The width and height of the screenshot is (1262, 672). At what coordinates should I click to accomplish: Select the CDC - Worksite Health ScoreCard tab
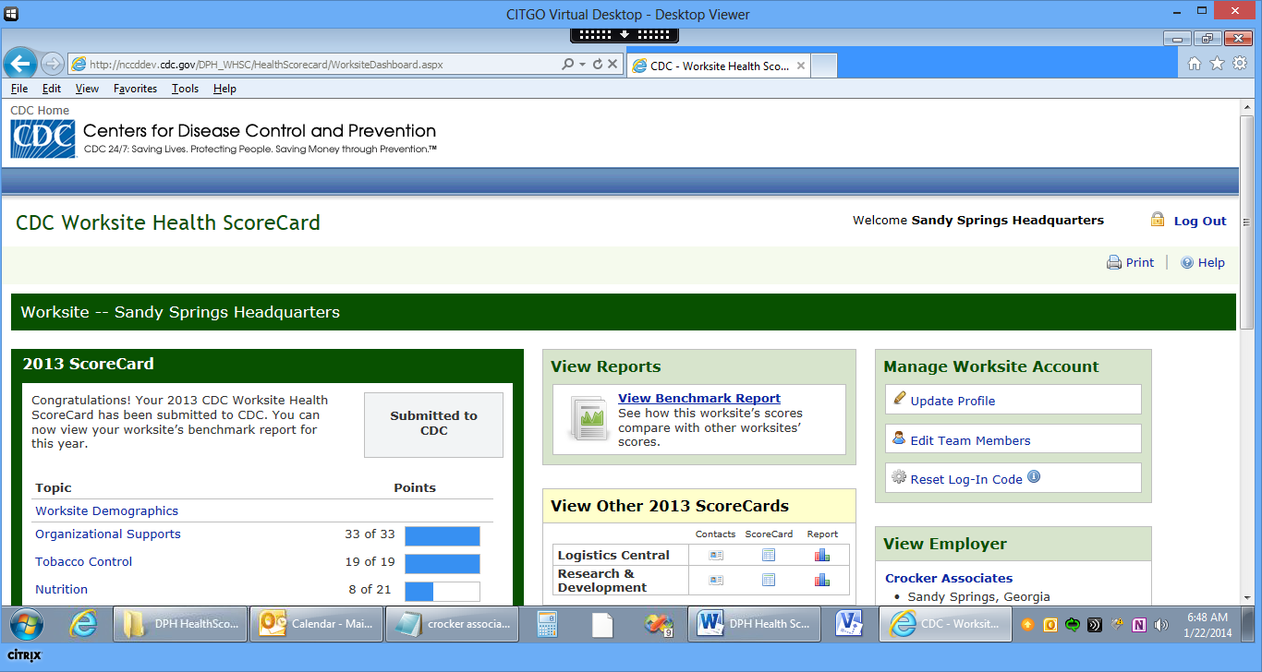[719, 66]
